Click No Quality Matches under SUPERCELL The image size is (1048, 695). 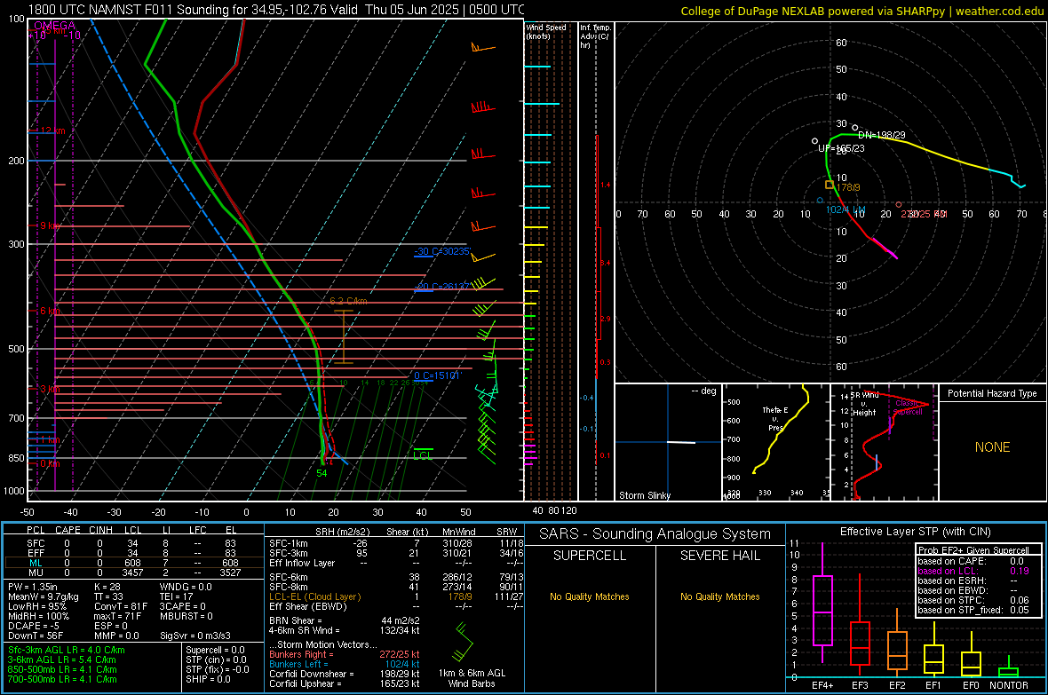pyautogui.click(x=590, y=596)
